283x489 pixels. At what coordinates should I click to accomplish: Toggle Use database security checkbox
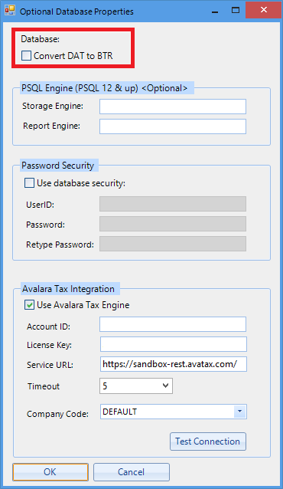pos(29,183)
